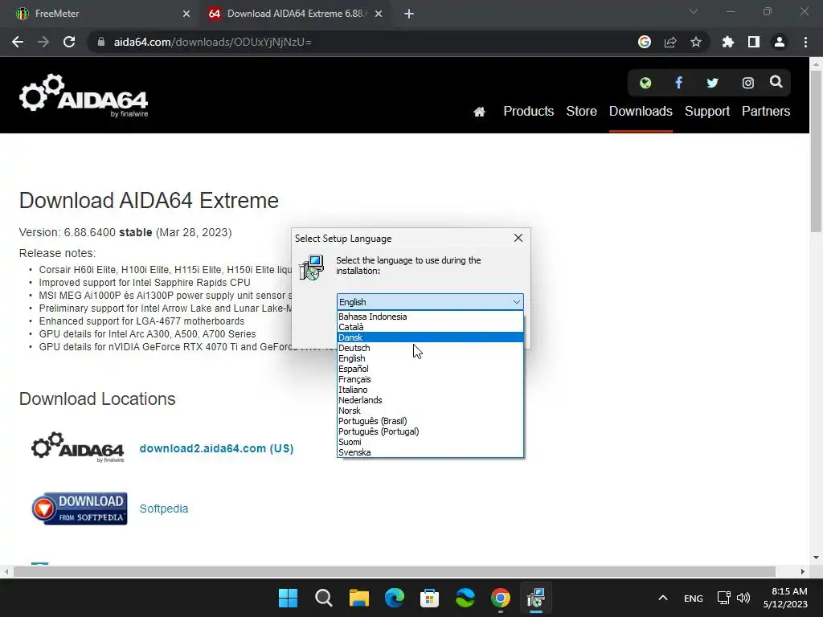Viewport: 823px width, 617px height.
Task: Open the AIDA64 Facebook page icon
Action: click(x=678, y=83)
